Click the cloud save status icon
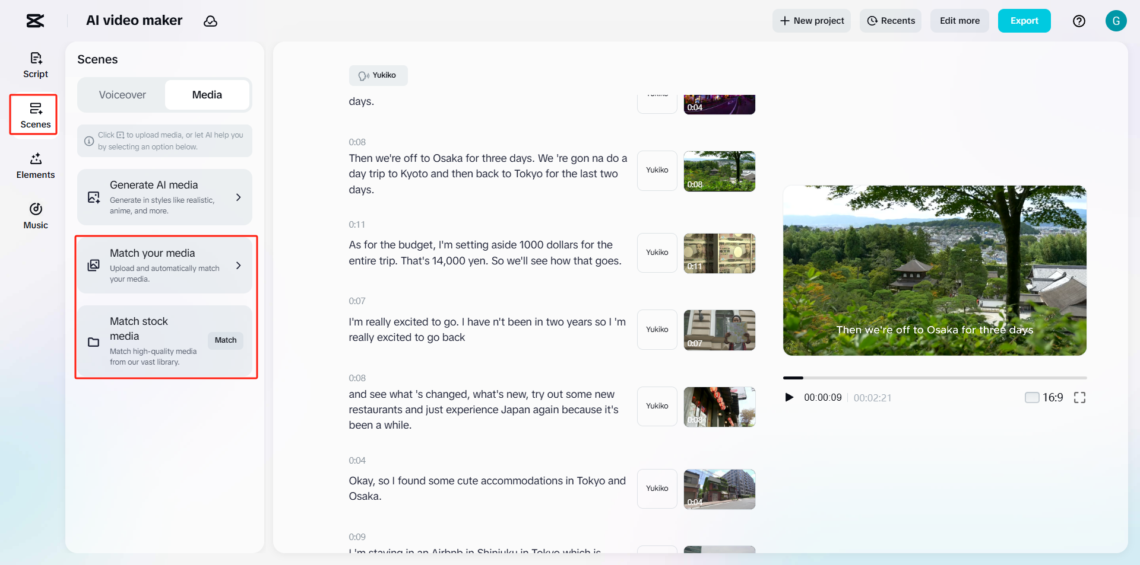Image resolution: width=1140 pixels, height=565 pixels. (x=210, y=21)
